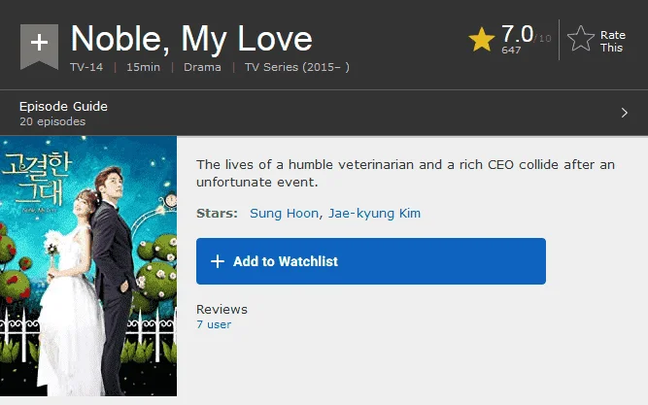Click the TV-14 certificate label
648x405 pixels.
click(86, 67)
